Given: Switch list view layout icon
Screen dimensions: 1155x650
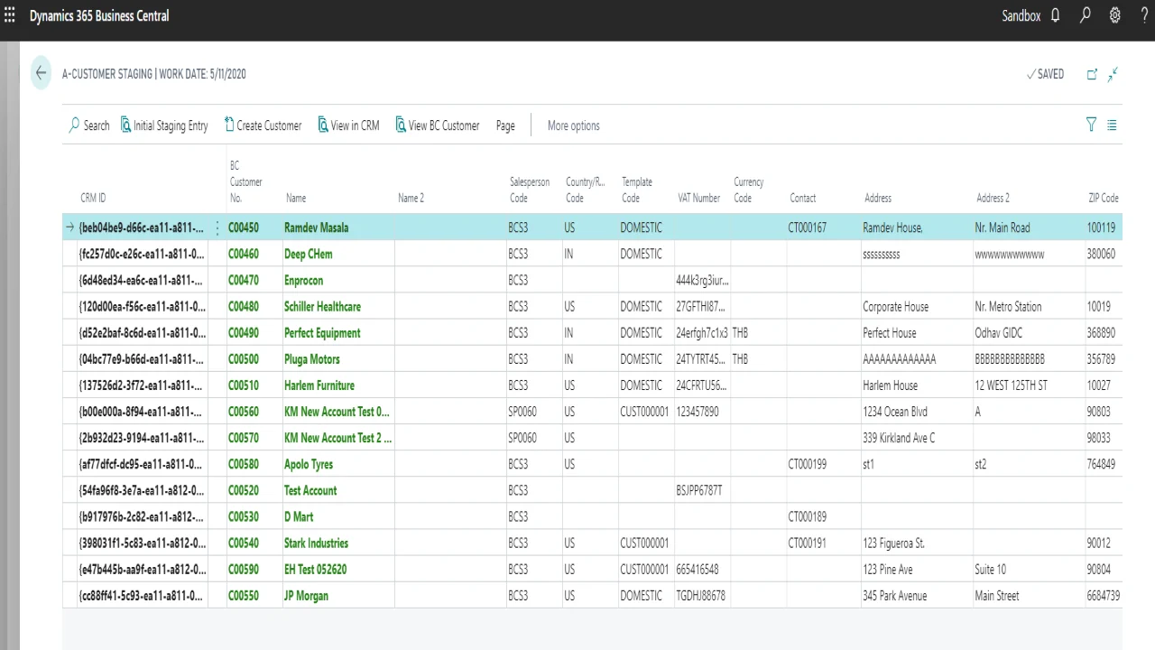Looking at the screenshot, I should [x=1112, y=125].
